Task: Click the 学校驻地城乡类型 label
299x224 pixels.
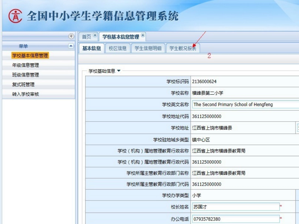Action: (171, 140)
